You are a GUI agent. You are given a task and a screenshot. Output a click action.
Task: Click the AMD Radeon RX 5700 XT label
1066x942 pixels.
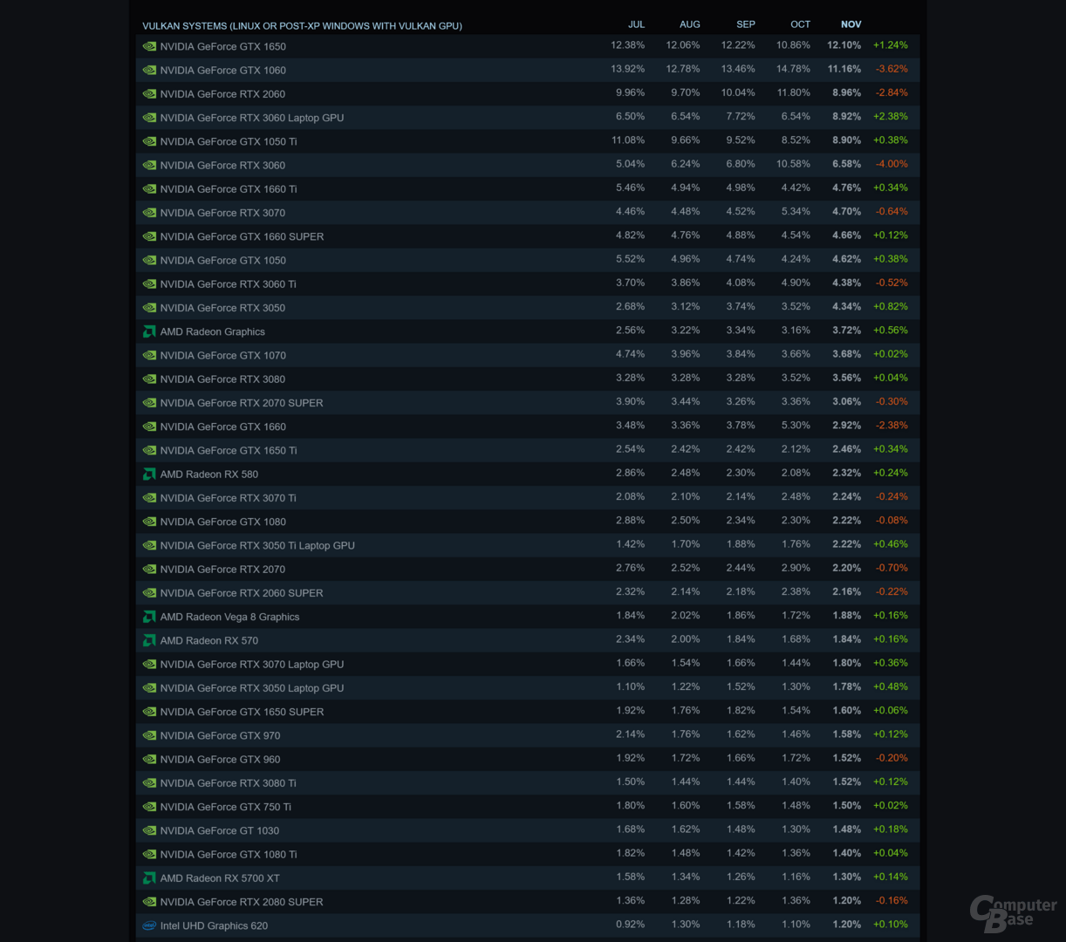220,878
